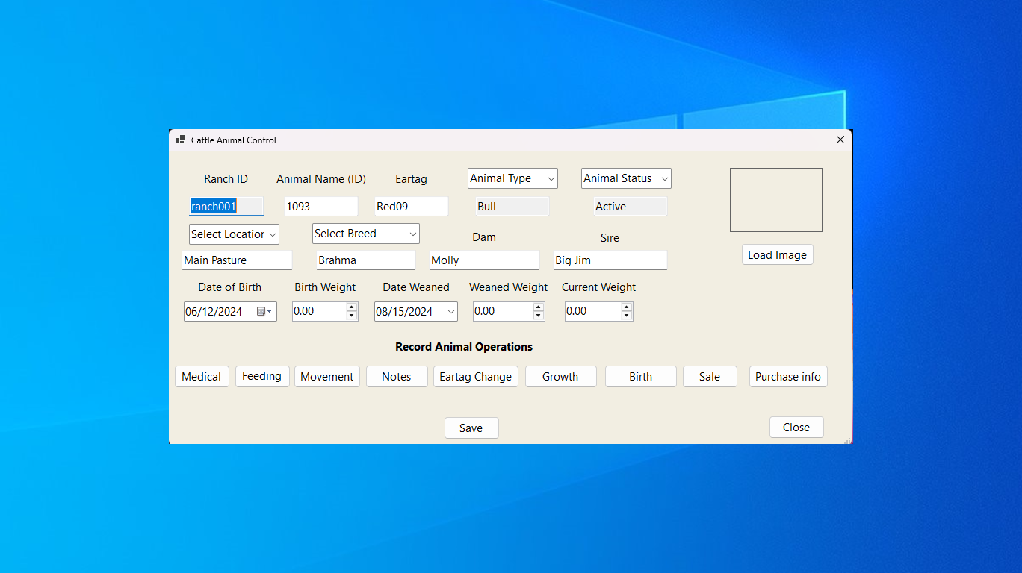Viewport: 1022px width, 573px height.
Task: Save the animal record
Action: tap(471, 428)
